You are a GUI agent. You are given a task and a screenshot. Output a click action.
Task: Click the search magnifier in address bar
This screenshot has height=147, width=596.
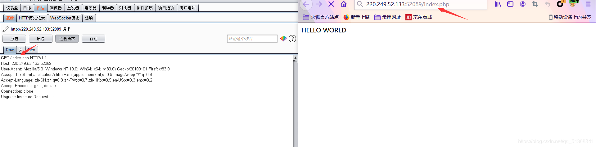[360, 4]
